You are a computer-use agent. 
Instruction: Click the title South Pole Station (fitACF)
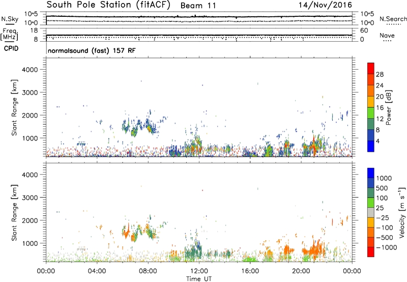pos(108,5)
